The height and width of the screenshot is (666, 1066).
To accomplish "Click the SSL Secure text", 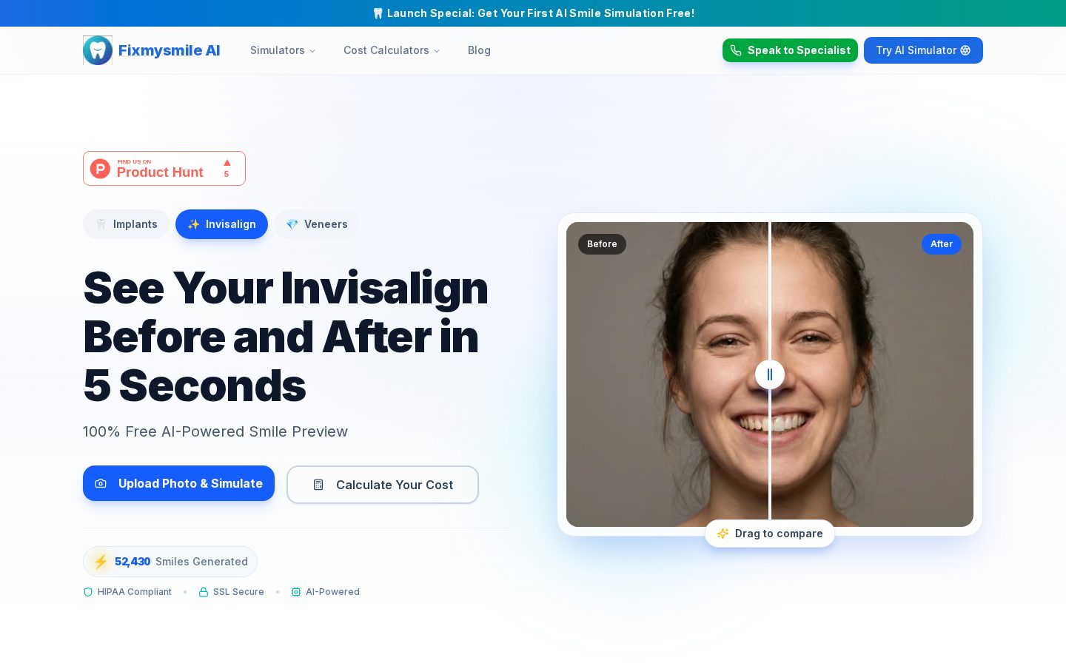I will [238, 592].
